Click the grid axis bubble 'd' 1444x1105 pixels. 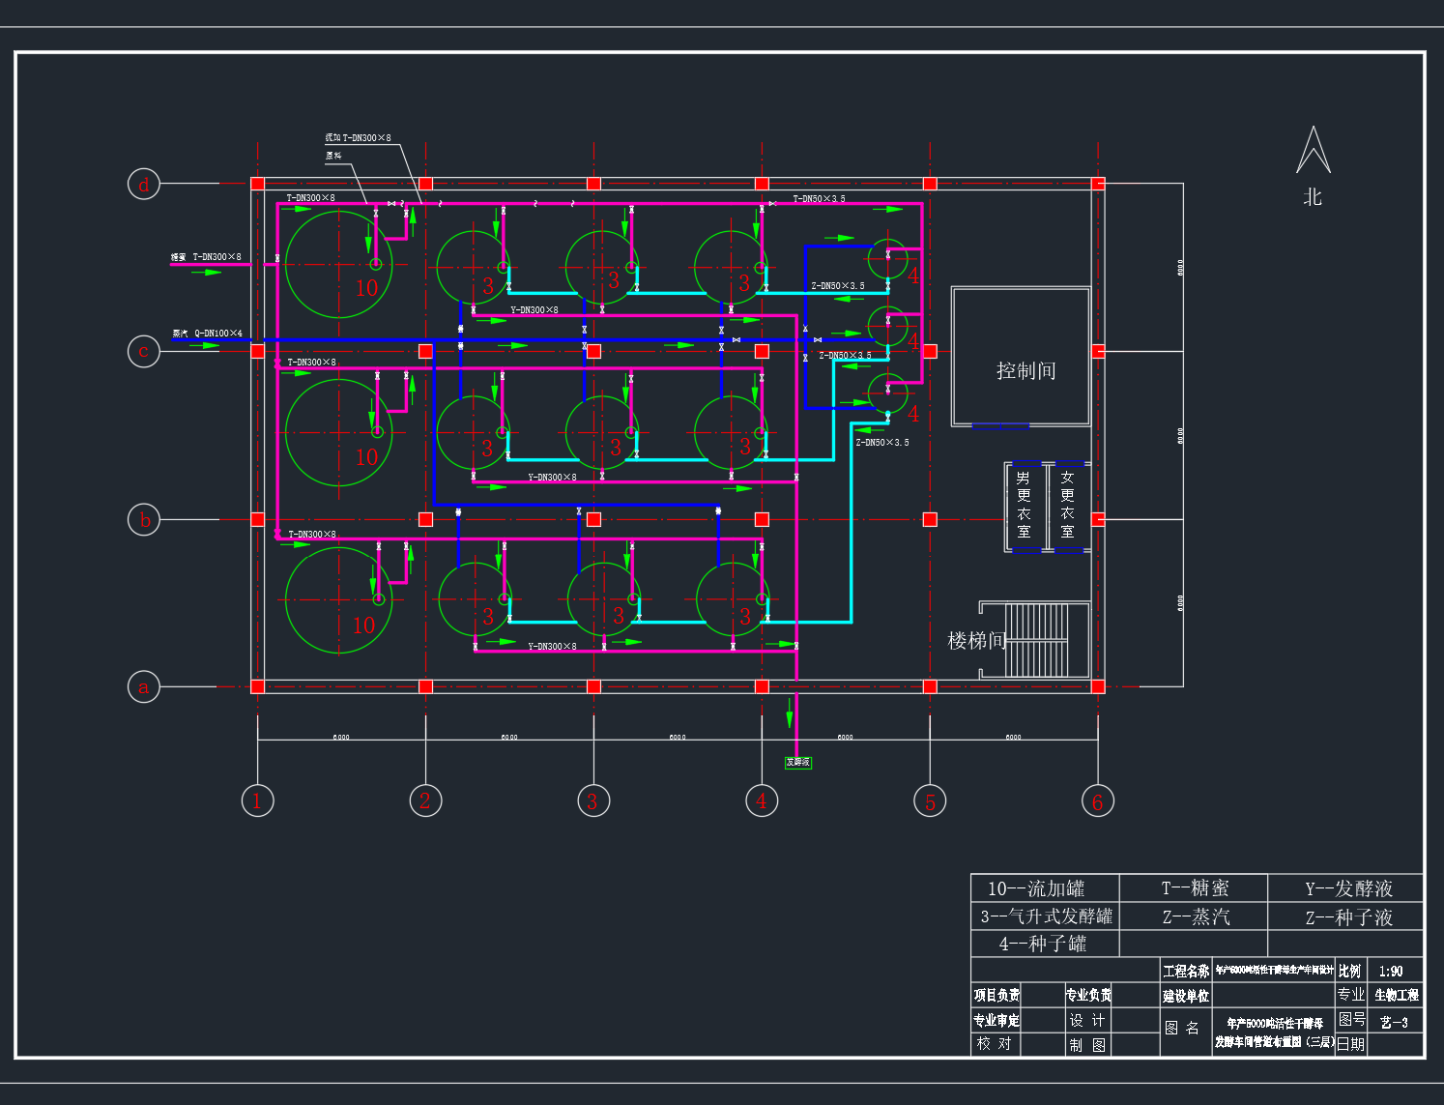coord(144,184)
